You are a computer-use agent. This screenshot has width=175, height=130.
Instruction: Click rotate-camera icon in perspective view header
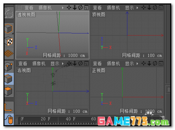click(x=80, y=8)
